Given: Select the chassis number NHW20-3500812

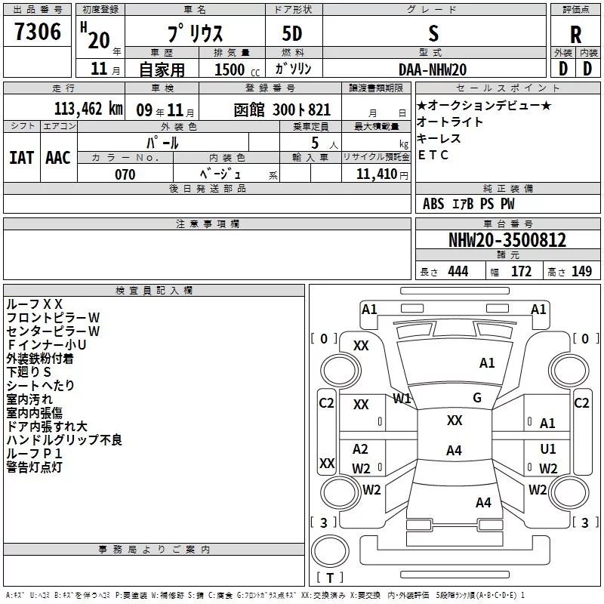Looking at the screenshot, I should click(x=507, y=240).
